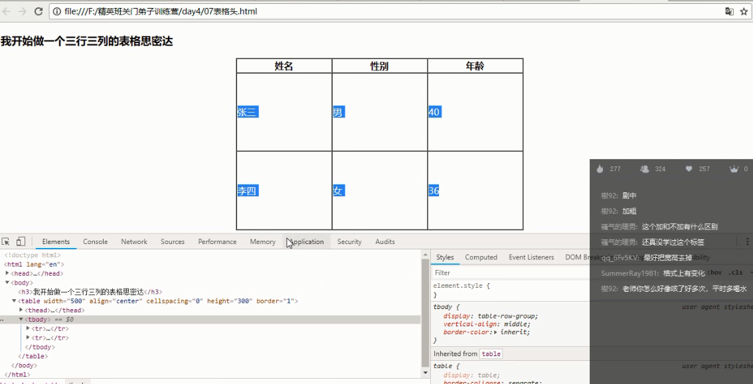Select the closing /table tag line
The height and width of the screenshot is (384, 753).
click(x=33, y=356)
